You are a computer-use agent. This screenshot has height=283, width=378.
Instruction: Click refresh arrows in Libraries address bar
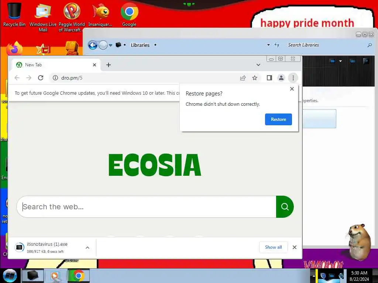click(x=277, y=45)
